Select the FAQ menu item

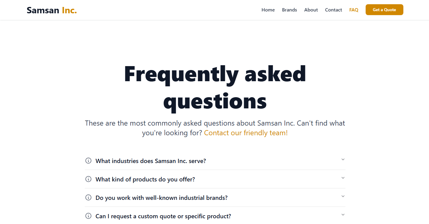[354, 10]
